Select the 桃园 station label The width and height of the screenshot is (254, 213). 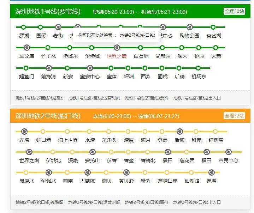[x=199, y=56]
